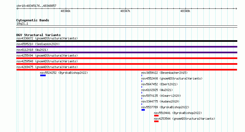Click the right arrow end of ruler
The width and height of the screenshot is (245, 132).
(x=236, y=8)
